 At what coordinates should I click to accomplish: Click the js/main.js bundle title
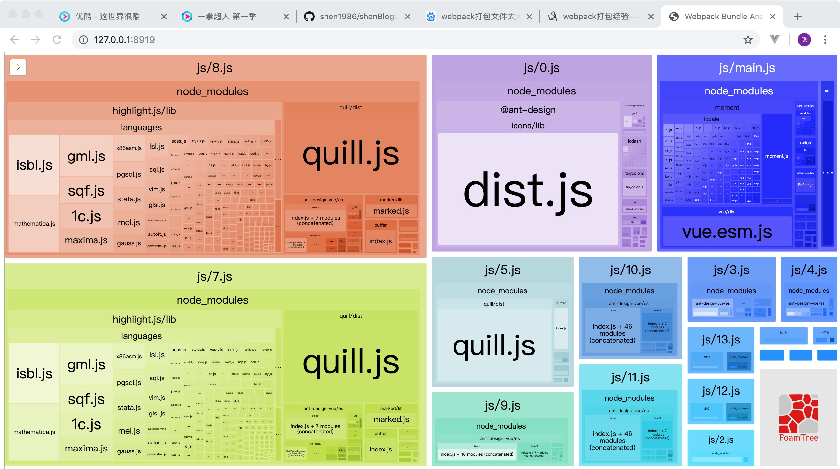(747, 68)
